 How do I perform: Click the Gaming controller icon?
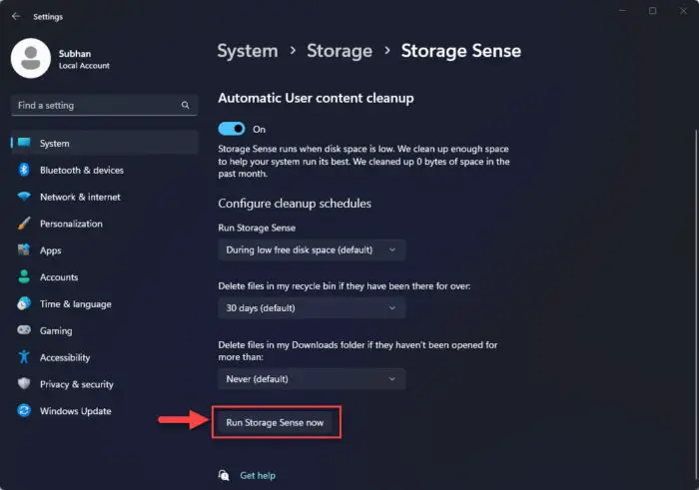(24, 330)
